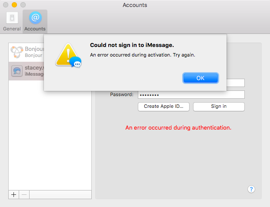Minimize the Accounts window with the yellow button
The width and height of the screenshot is (270, 207).
14,5
